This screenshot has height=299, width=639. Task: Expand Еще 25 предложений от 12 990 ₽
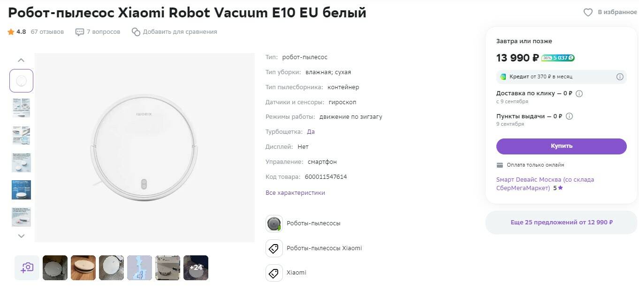(561, 222)
